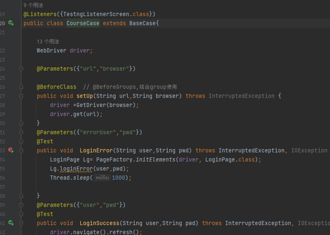The height and width of the screenshot is (235, 330).
Task: Click TestngListenerScreen in Listeners annotation
Action: point(96,14)
